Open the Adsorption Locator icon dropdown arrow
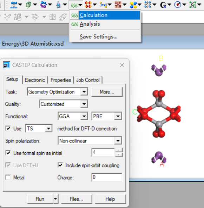 coord(20,5)
